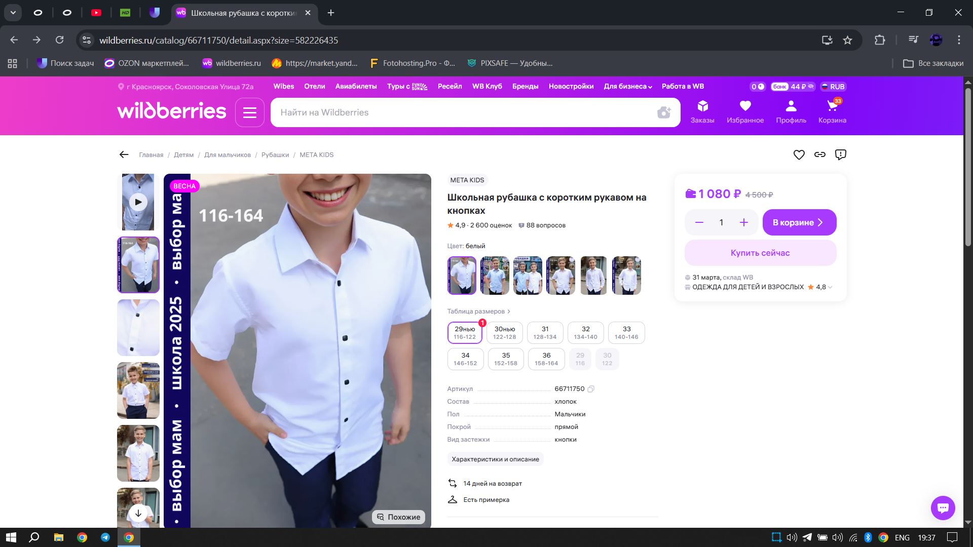Open the Авиабилеты menu item
Image resolution: width=973 pixels, height=547 pixels.
pyautogui.click(x=356, y=87)
